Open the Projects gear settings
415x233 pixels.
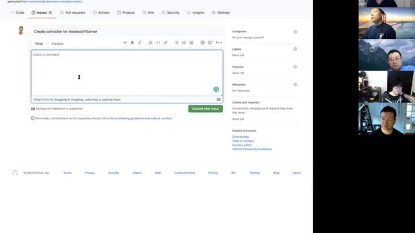(295, 67)
